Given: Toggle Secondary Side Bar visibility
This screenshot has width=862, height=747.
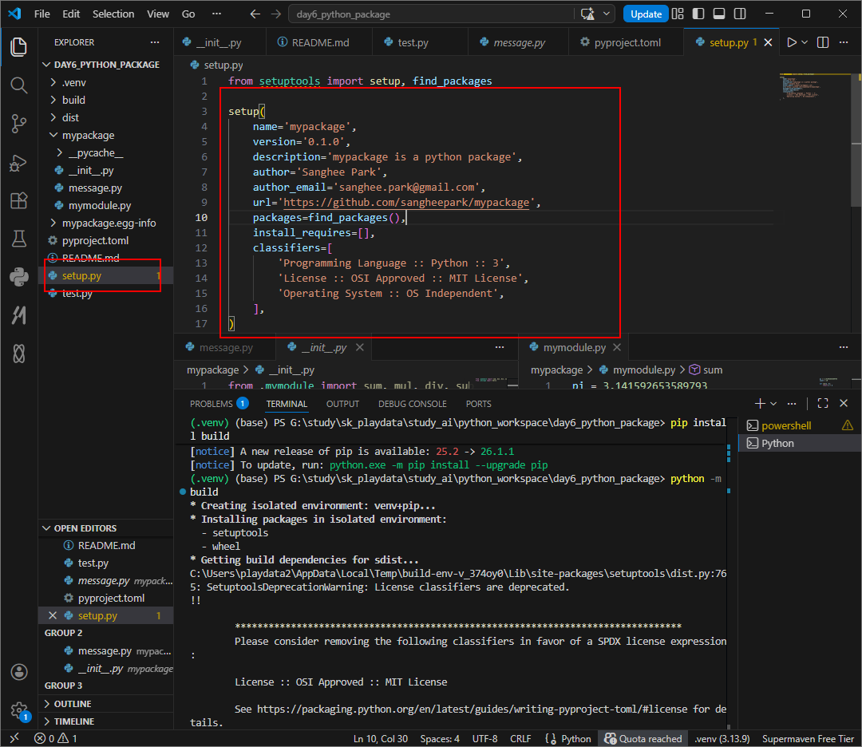Looking at the screenshot, I should (740, 14).
